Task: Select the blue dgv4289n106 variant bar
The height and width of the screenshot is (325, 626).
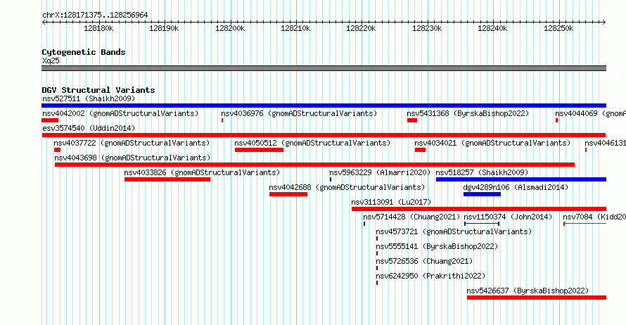Action: click(x=482, y=194)
